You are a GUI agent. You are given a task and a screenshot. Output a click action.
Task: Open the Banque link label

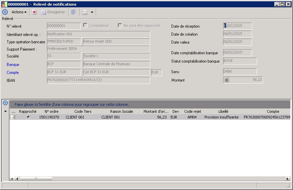click(13, 65)
